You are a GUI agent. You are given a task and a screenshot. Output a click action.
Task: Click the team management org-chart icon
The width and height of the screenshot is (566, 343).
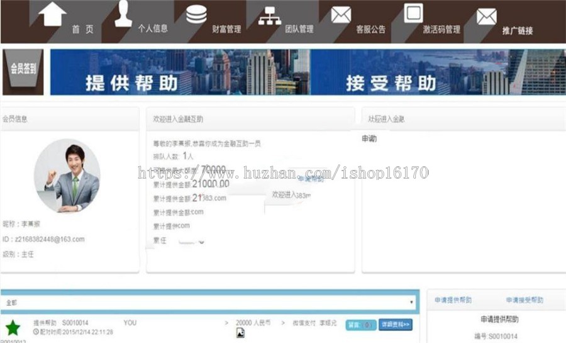click(x=270, y=16)
